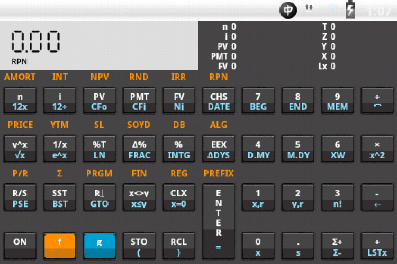Click the PMT register value
This screenshot has height=264, width=397.
(x=233, y=56)
